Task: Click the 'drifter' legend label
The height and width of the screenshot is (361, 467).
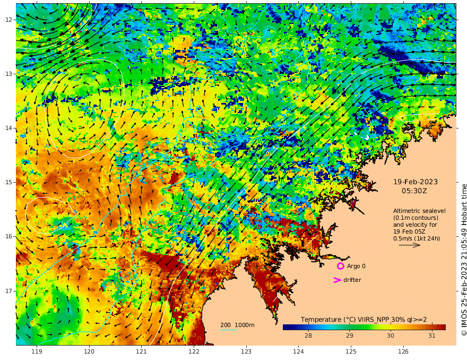Action: point(352,280)
